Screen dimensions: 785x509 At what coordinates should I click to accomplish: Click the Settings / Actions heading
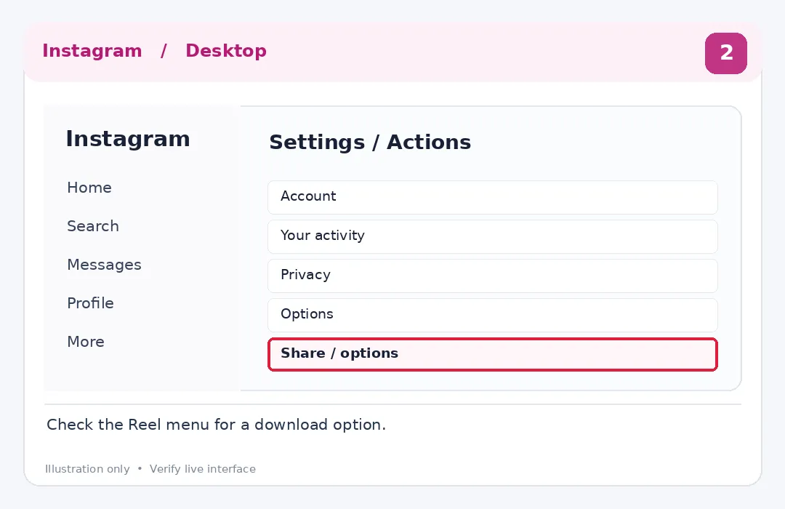[370, 142]
